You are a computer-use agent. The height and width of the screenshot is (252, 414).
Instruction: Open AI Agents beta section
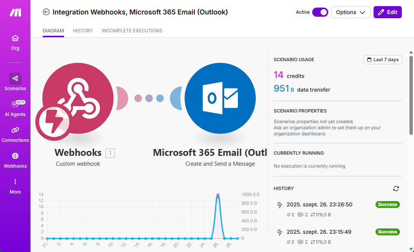pyautogui.click(x=15, y=108)
